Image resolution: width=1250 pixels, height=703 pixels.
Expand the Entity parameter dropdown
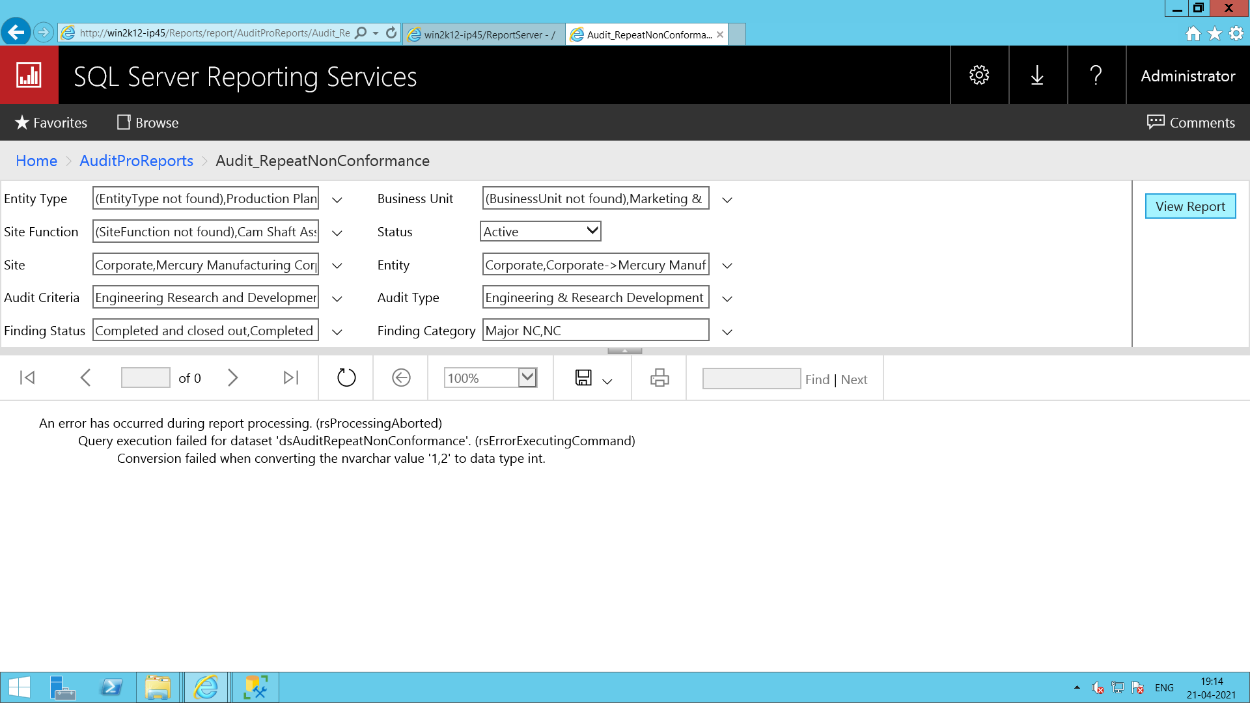[727, 266]
